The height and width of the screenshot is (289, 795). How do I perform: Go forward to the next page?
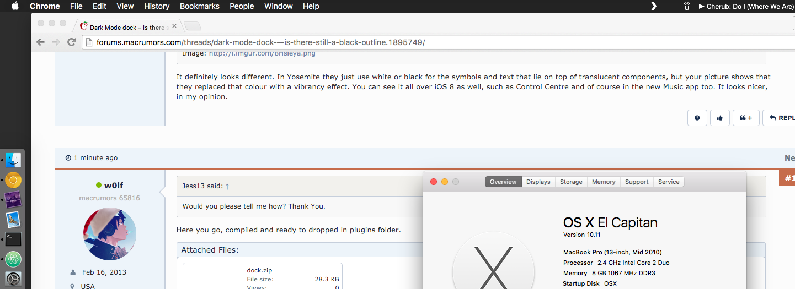click(56, 42)
